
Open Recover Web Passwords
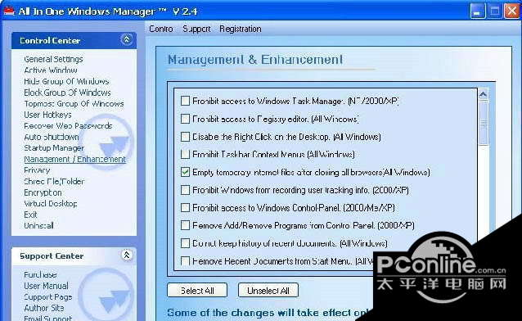(x=68, y=125)
